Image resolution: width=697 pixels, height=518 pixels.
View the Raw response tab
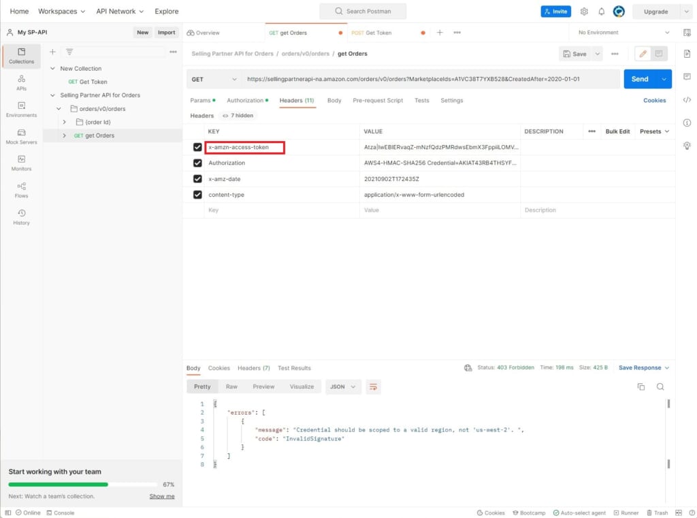(231, 387)
